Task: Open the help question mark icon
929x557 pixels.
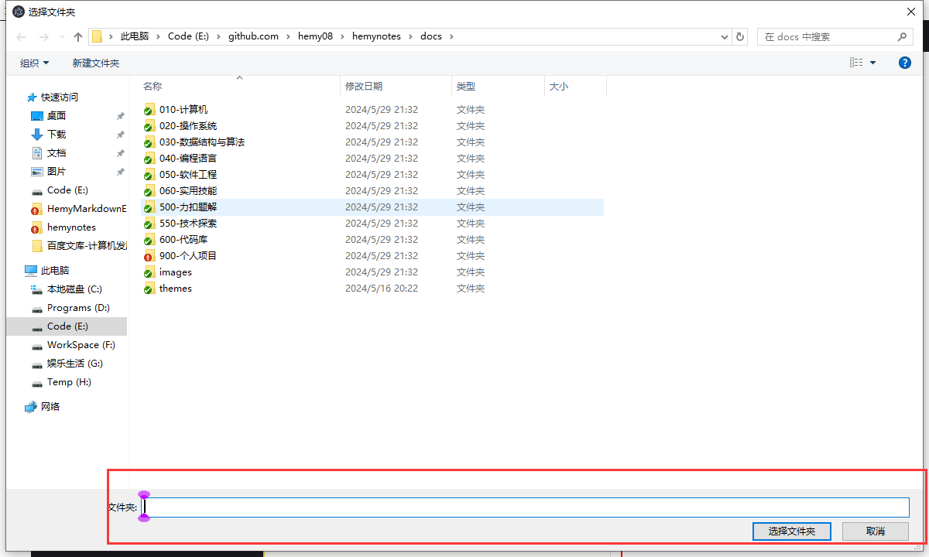Action: pos(904,63)
